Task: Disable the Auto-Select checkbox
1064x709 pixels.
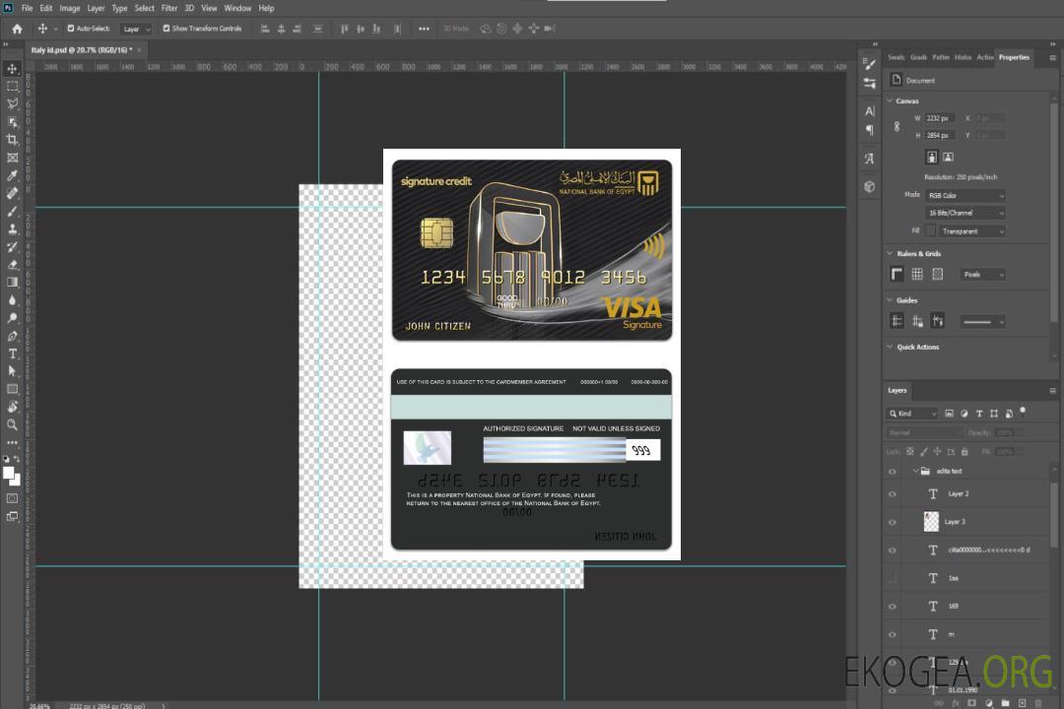Action: (71, 29)
